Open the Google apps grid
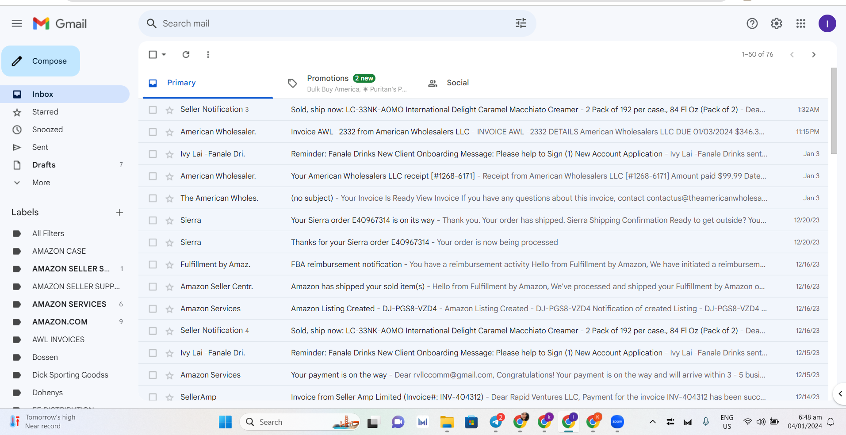Screen dimensions: 846x435 [801, 23]
